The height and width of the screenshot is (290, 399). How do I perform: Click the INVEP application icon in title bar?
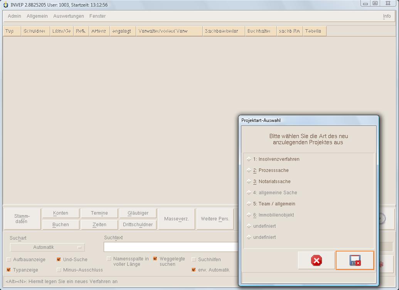coord(6,5)
